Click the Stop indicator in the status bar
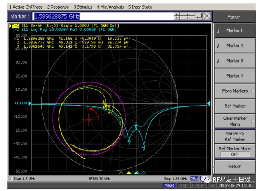 click(183, 186)
